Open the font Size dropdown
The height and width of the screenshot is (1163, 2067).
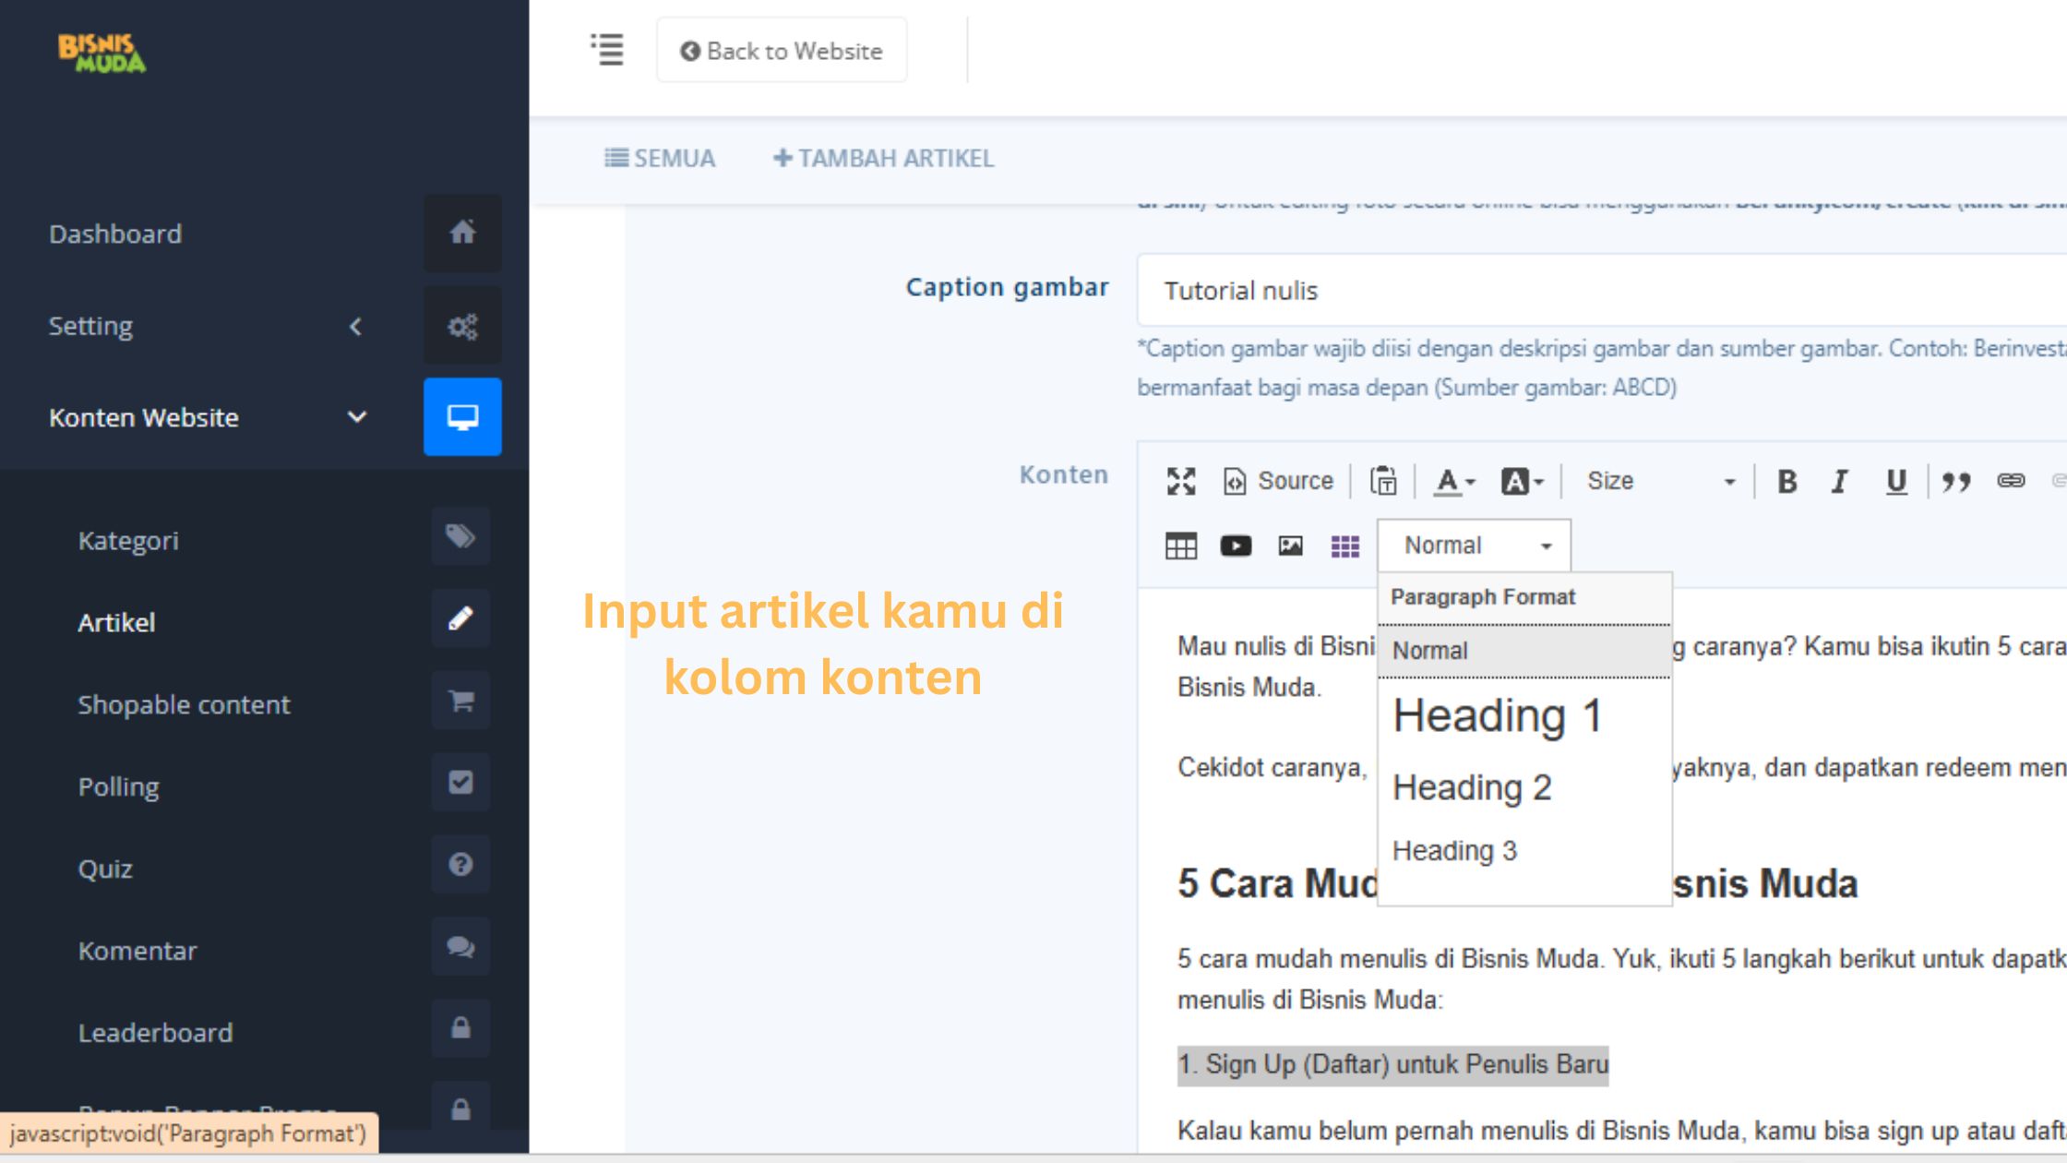[1660, 481]
